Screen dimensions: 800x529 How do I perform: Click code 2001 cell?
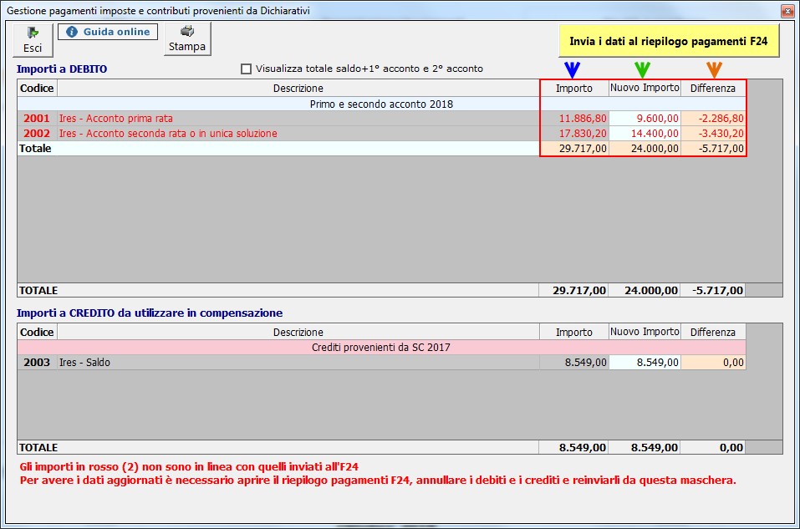coord(37,119)
